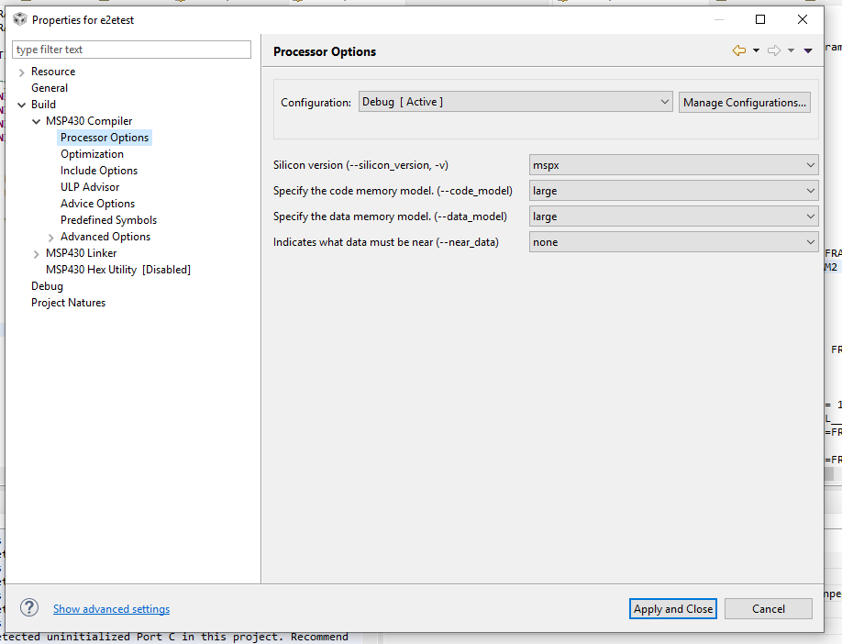Open back history dropdown arrow
Screen dimensions: 842x644
click(x=756, y=51)
